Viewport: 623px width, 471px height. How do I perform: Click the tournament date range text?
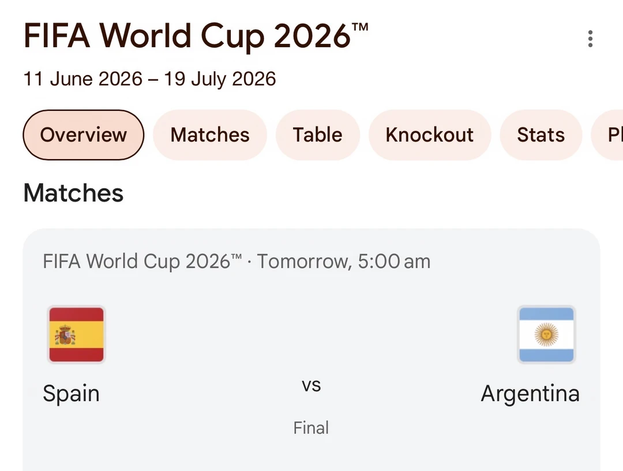pyautogui.click(x=149, y=78)
